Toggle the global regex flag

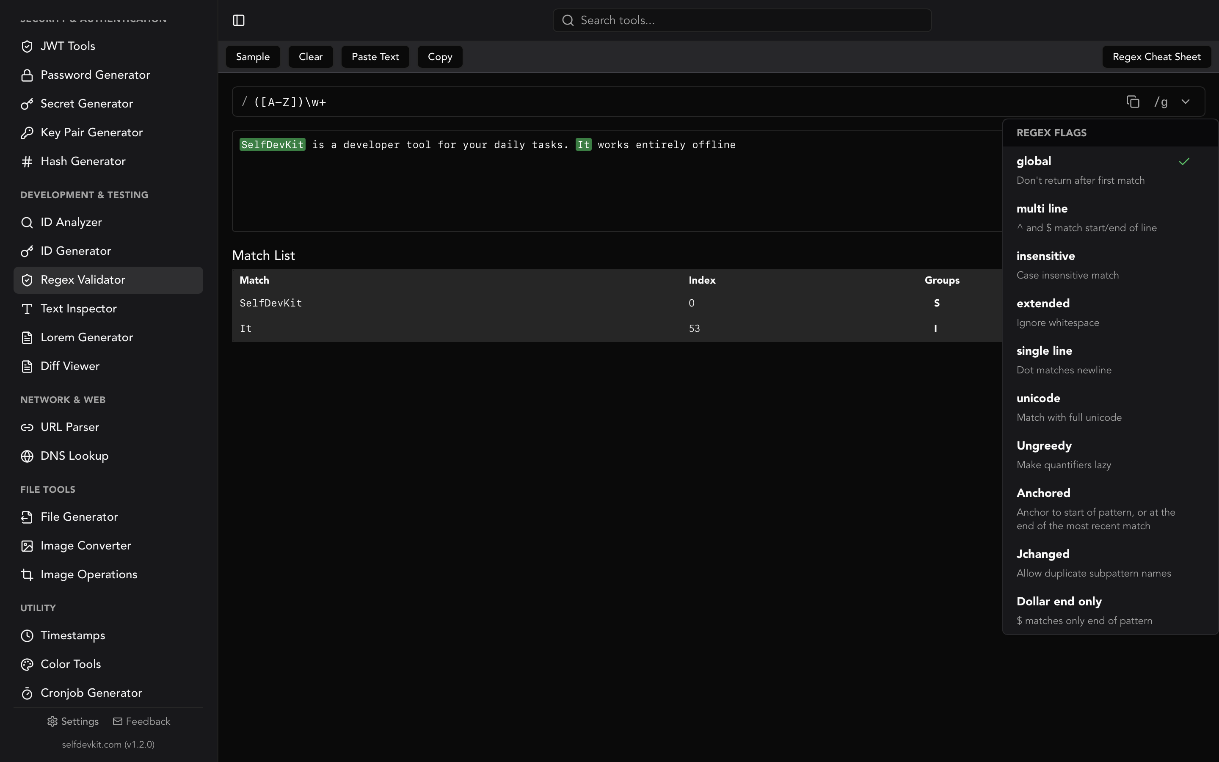[x=1110, y=170]
